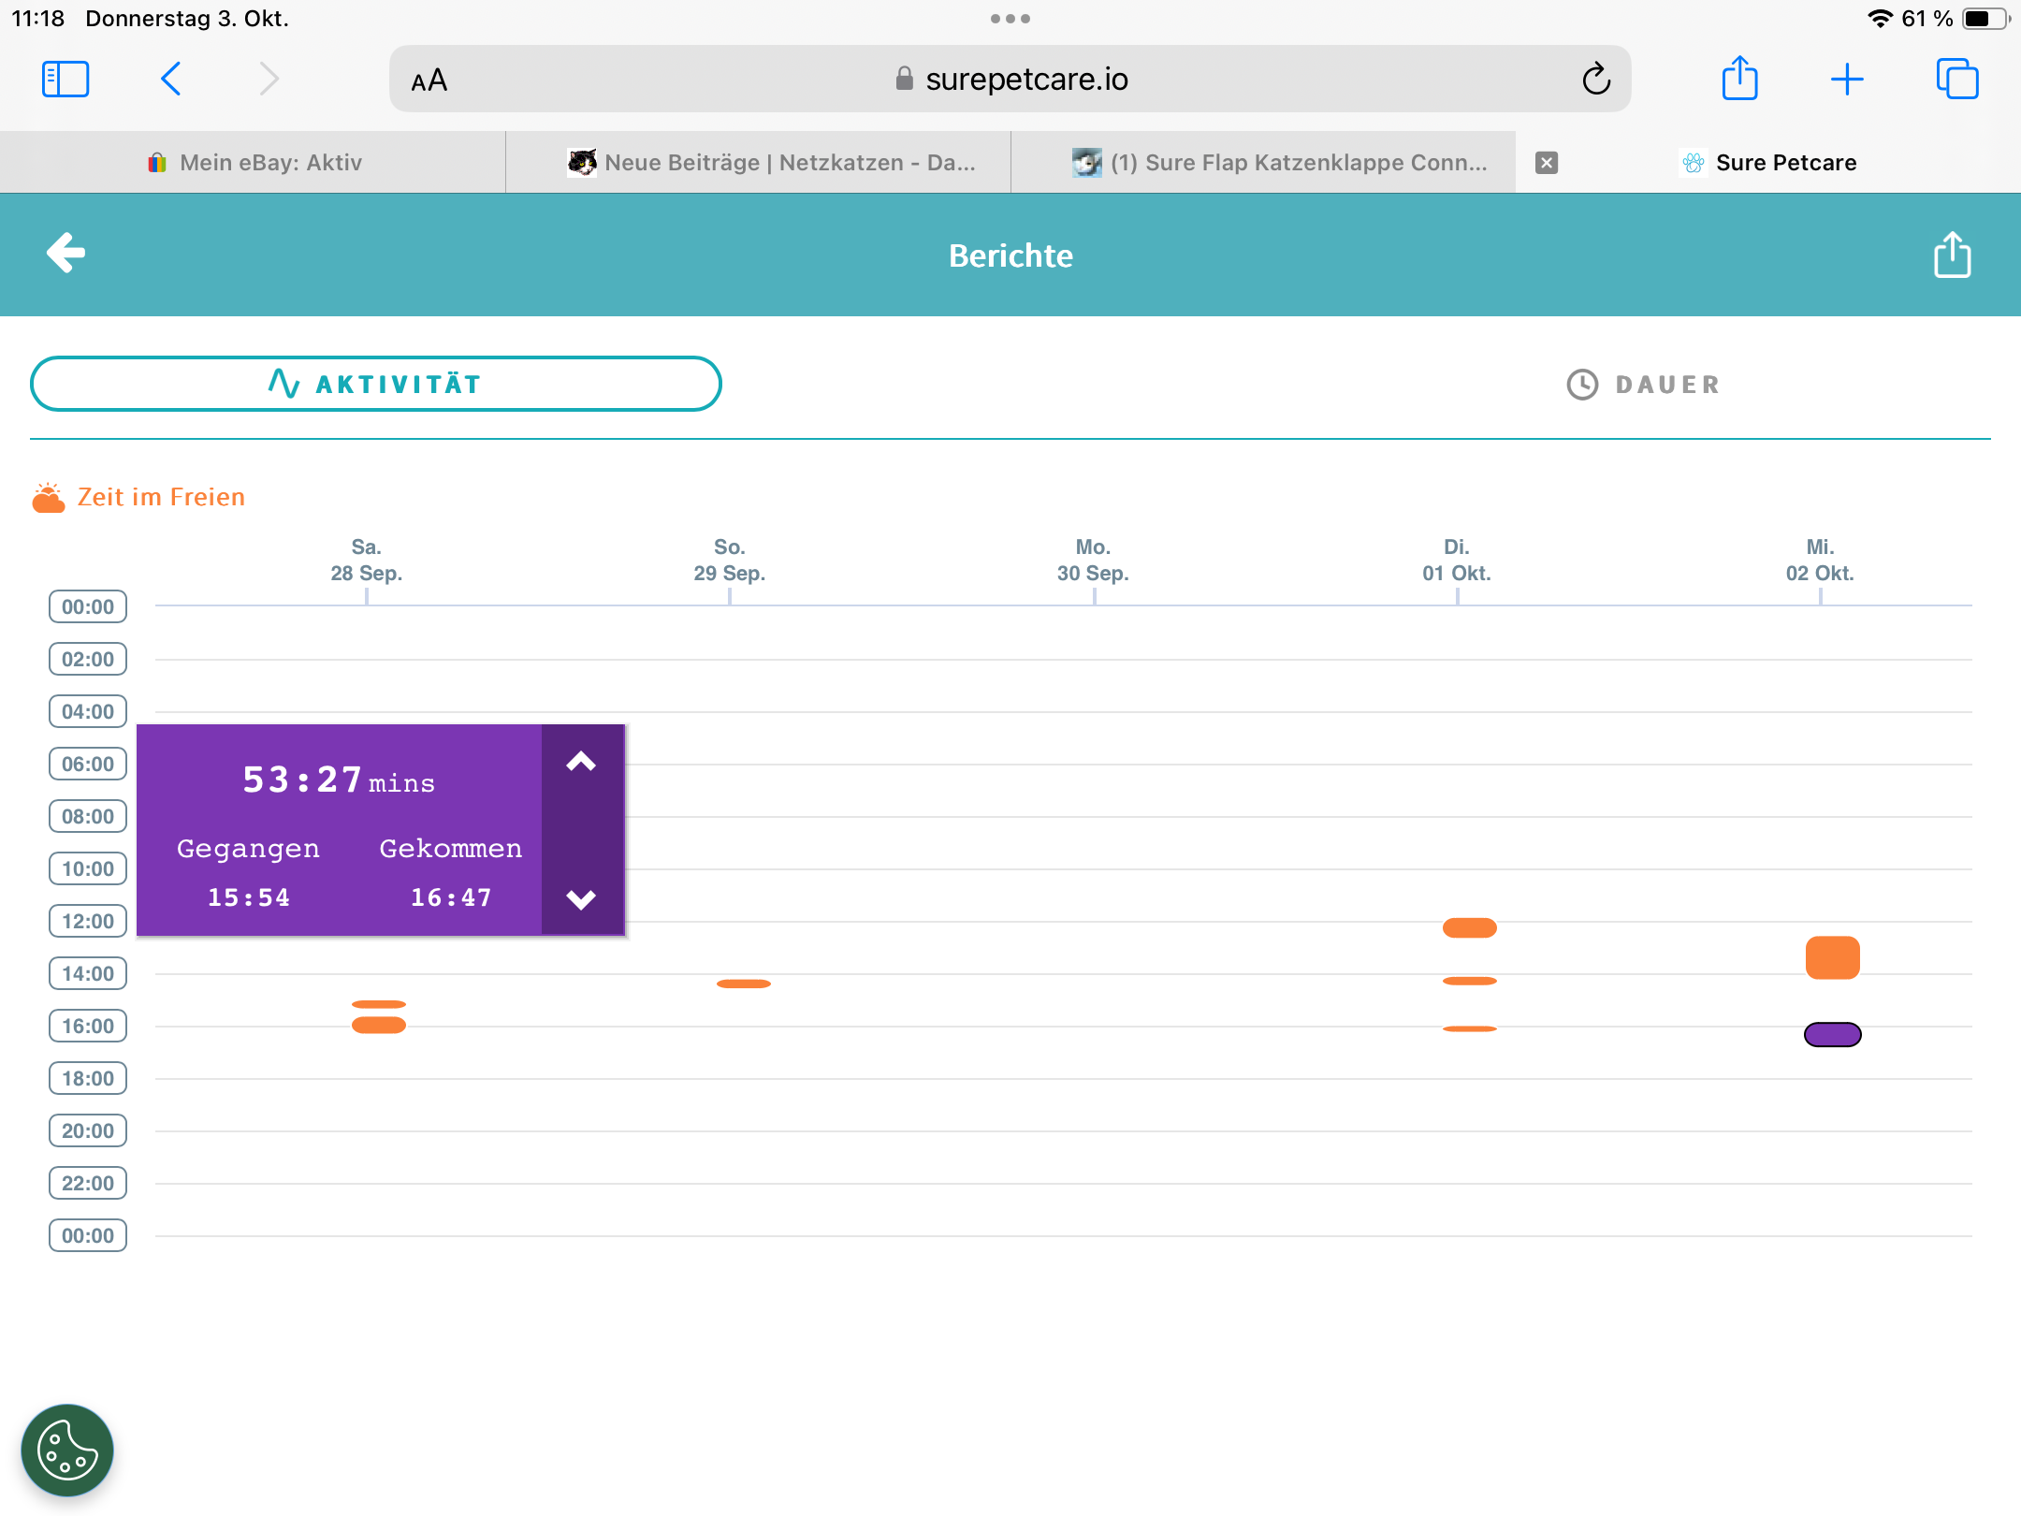Select the top orange bar on 01 Okt.
The image size is (2021, 1516).
[1469, 928]
